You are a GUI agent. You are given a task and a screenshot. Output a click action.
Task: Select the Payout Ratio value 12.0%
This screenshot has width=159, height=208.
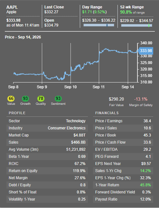(145, 199)
